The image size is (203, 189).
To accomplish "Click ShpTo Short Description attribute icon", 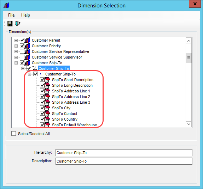I will click(47, 80).
